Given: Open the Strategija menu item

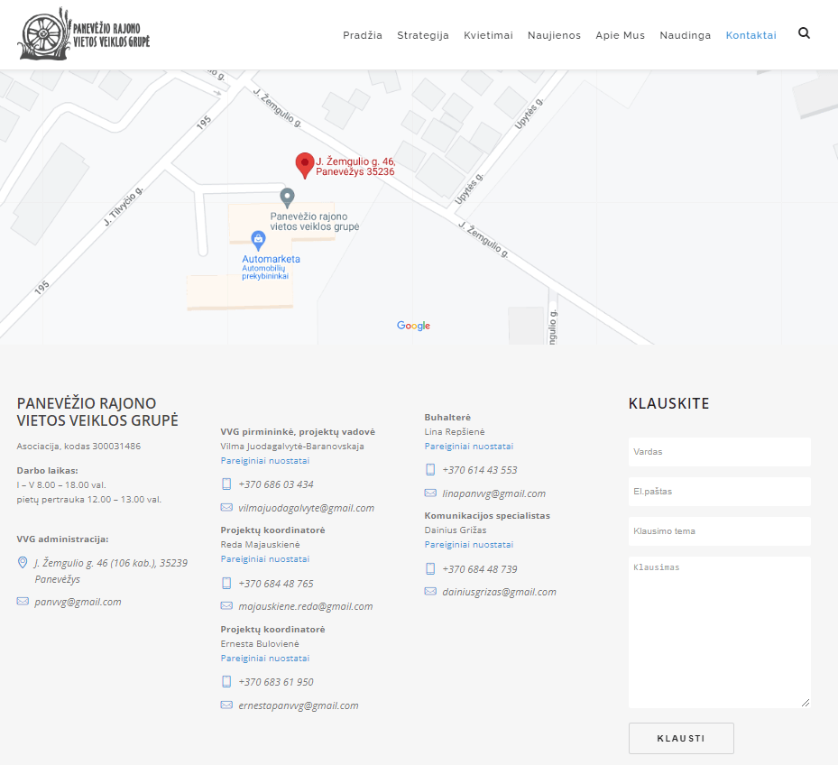Looking at the screenshot, I should 423,35.
